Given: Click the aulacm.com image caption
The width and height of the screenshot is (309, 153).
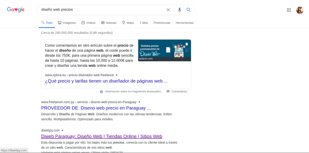Looking at the screenshot, I should (x=146, y=59).
